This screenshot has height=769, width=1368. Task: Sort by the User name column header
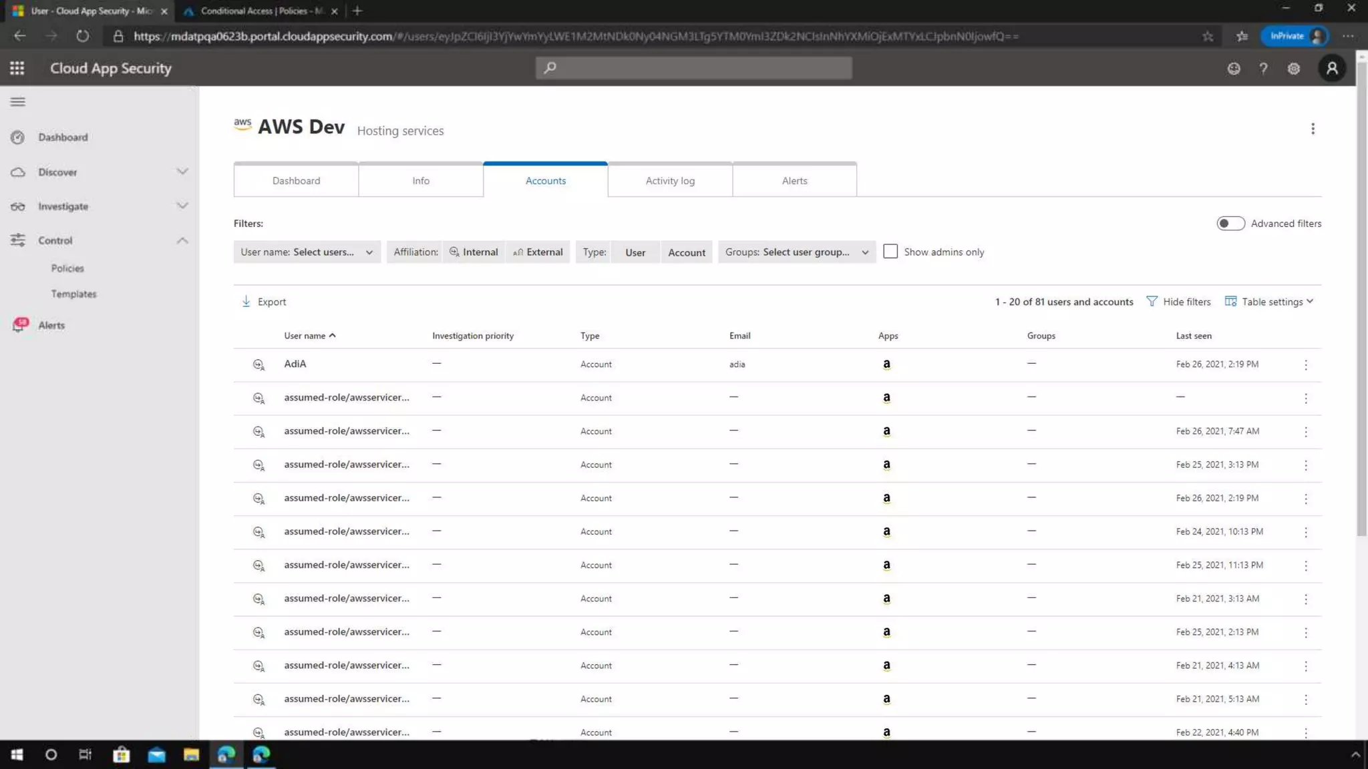coord(310,336)
